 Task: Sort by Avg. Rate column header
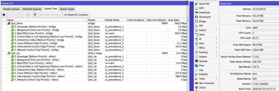pyautogui.click(x=178, y=20)
